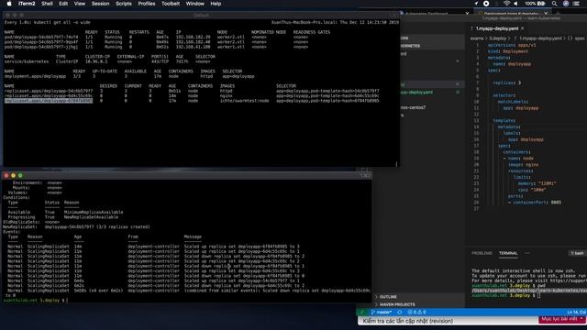
Task: Open the Edit menu
Action: [63, 4]
